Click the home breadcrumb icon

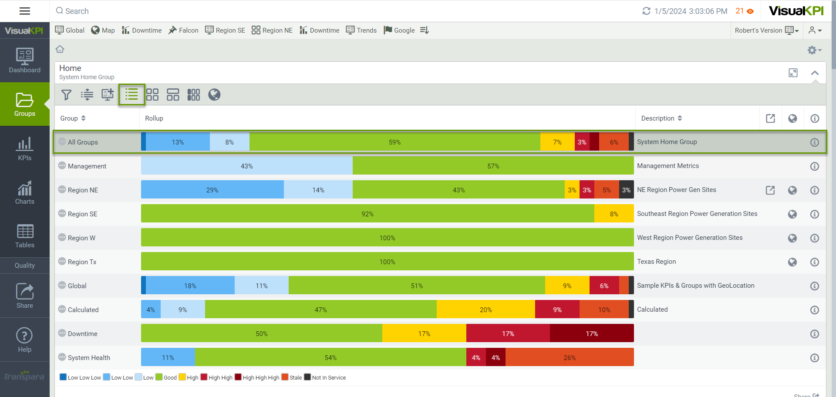click(x=60, y=49)
